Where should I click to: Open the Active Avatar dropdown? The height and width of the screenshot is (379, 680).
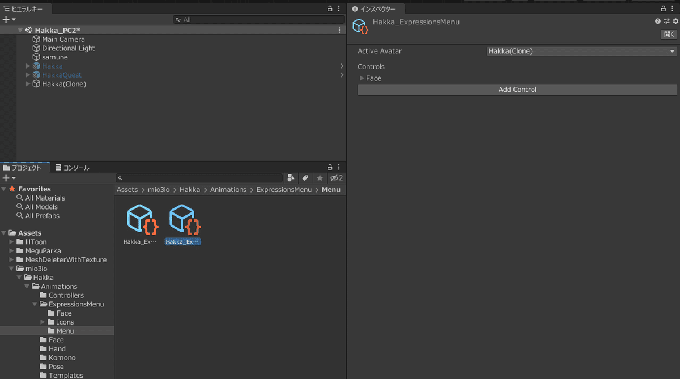[582, 51]
